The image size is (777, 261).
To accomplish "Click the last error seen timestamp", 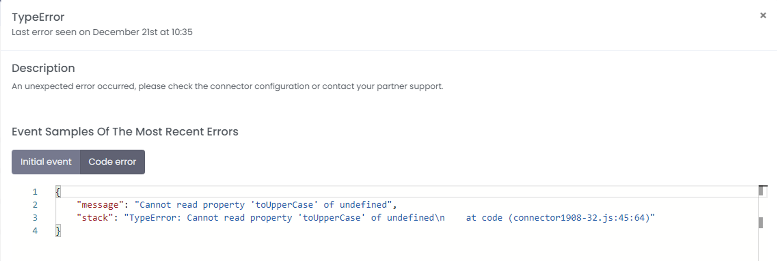I will point(102,32).
